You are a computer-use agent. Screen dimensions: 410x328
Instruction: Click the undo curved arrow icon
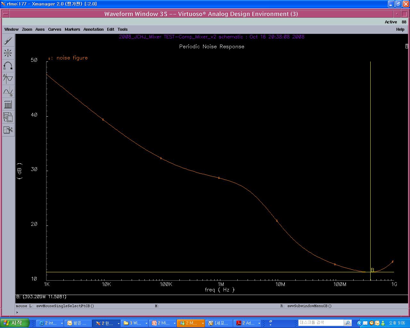pyautogui.click(x=8, y=66)
